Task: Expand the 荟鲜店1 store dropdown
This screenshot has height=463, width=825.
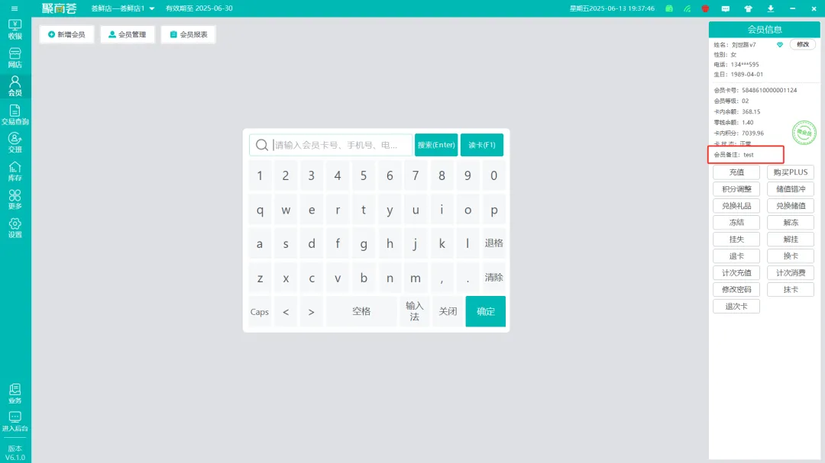Action: coord(151,8)
